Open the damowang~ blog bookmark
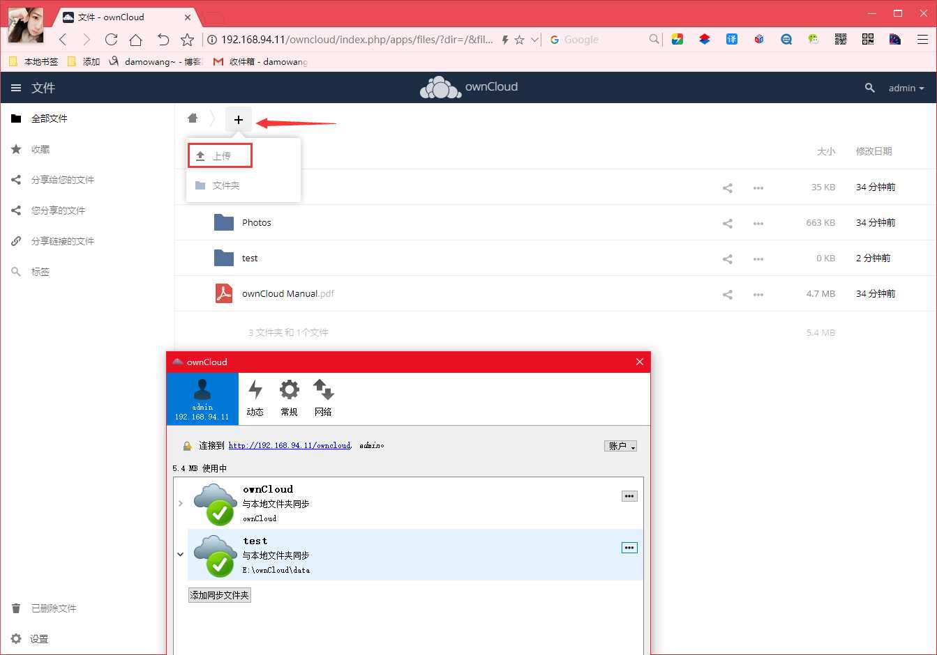937x655 pixels. point(155,62)
